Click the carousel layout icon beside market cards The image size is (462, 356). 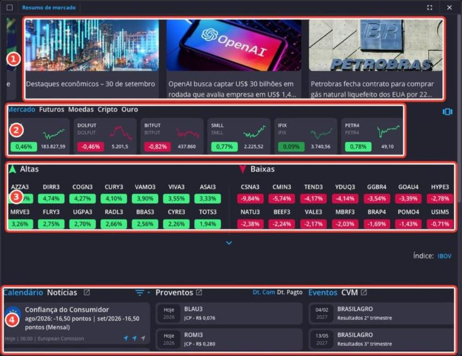coord(447,112)
